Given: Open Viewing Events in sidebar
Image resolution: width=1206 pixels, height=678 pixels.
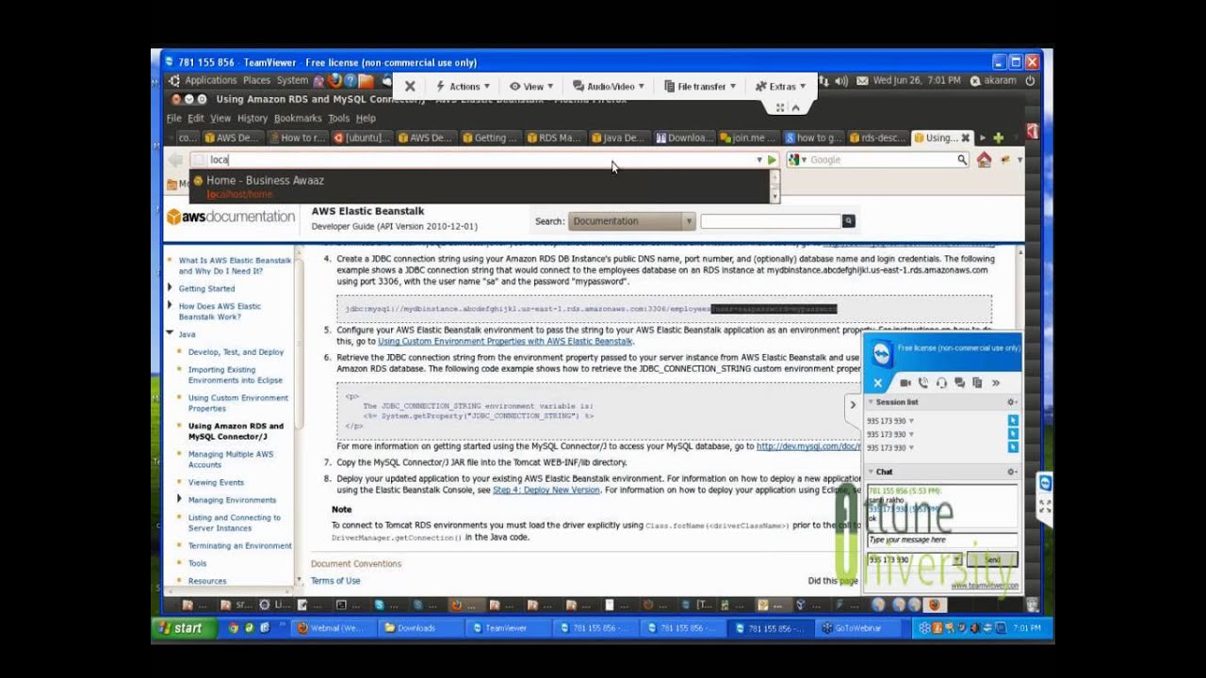Looking at the screenshot, I should point(216,482).
